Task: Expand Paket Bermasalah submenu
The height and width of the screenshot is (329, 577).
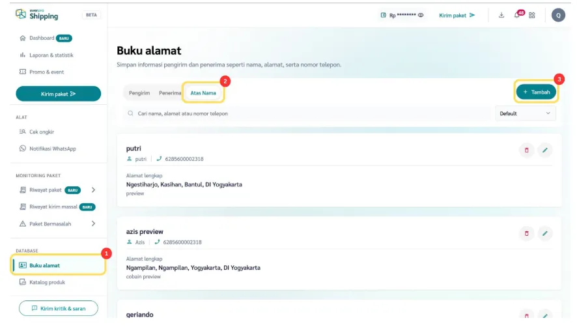Action: (93, 223)
